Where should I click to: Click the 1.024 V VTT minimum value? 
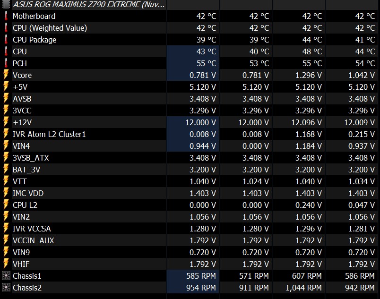(256, 181)
